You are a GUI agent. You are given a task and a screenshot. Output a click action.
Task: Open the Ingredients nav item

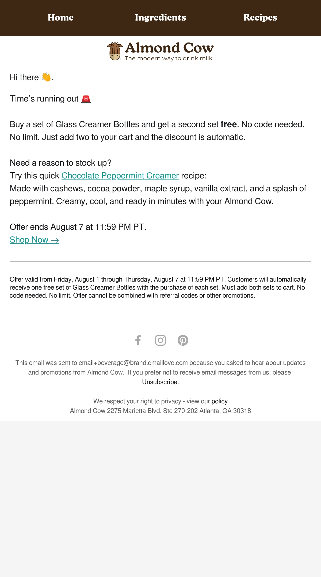pyautogui.click(x=160, y=18)
